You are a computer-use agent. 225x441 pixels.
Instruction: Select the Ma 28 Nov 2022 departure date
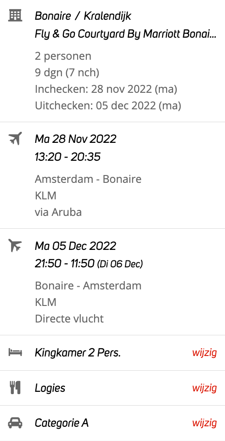(x=75, y=139)
